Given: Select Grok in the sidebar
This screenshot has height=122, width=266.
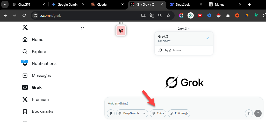Looking at the screenshot, I should (x=32, y=88).
